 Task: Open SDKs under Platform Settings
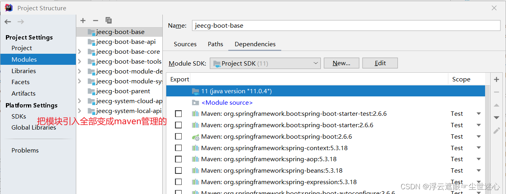[19, 117]
